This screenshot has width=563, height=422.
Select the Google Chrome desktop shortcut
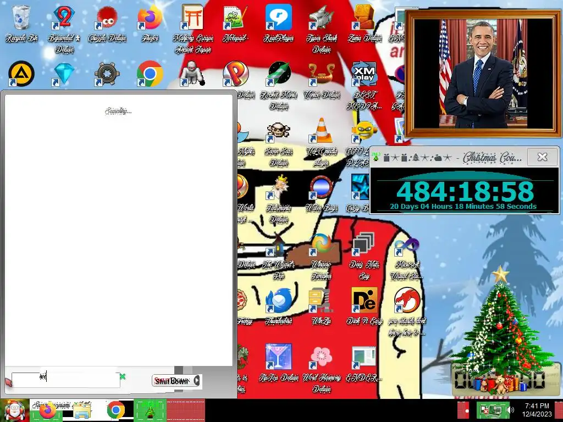point(150,74)
